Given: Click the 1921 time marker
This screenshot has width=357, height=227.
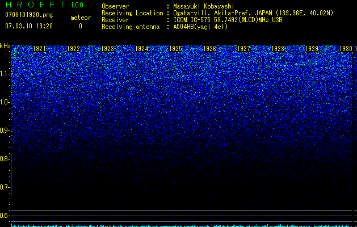Looking at the screenshot, I should (x=40, y=49).
